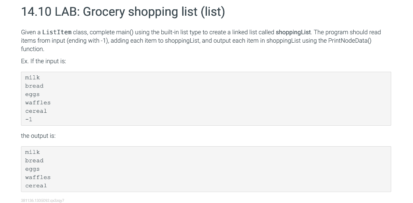413x203 pixels.
Task: Click 'bread' in the input example
Action: pos(34,86)
